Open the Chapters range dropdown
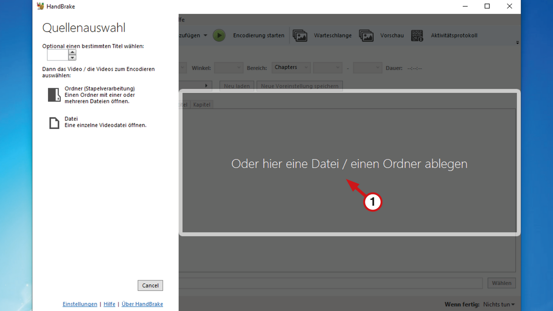The width and height of the screenshot is (553, 311). [x=291, y=68]
